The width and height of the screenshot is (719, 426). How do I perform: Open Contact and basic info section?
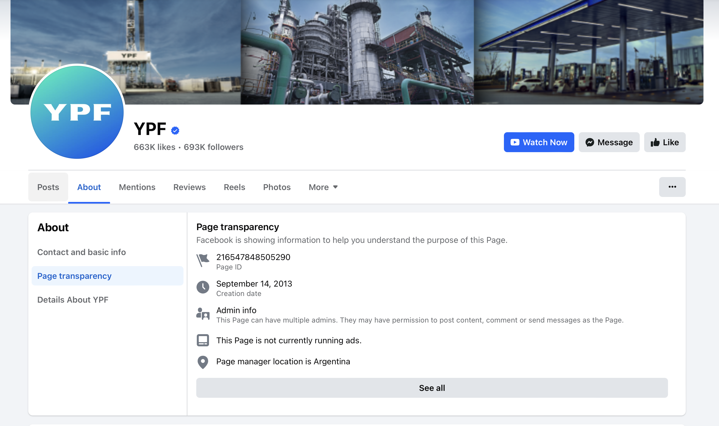[107, 252]
